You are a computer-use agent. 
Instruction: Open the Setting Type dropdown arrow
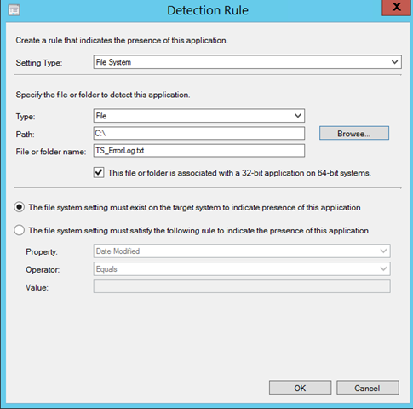click(394, 62)
